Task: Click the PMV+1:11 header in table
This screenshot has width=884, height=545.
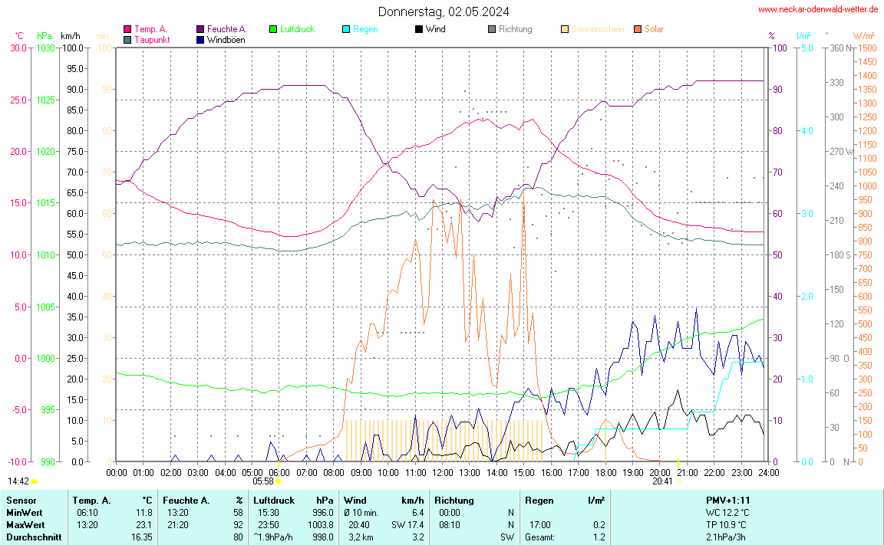Action: (x=727, y=500)
